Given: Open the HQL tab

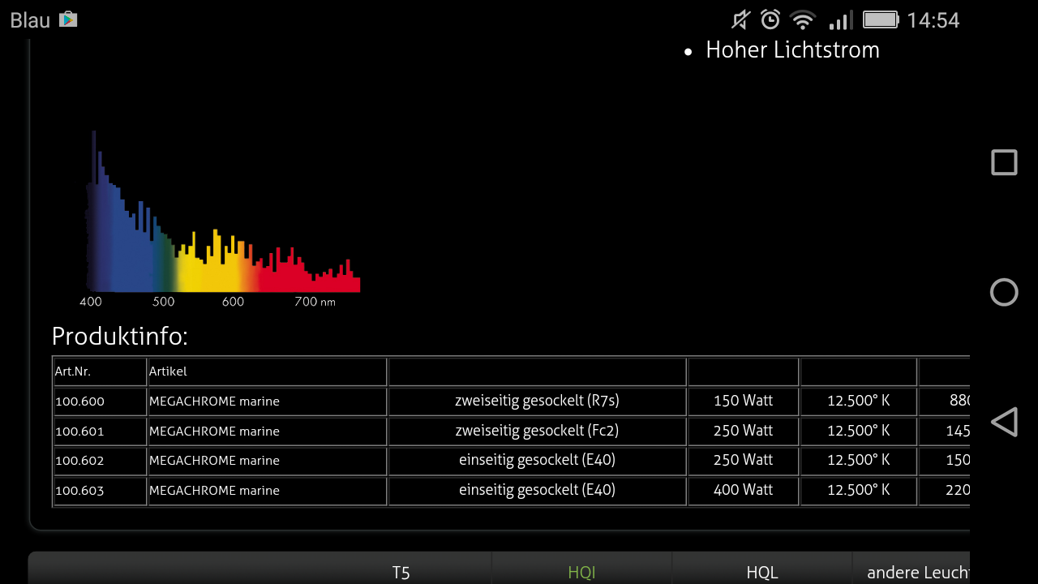Looking at the screenshot, I should (x=762, y=572).
